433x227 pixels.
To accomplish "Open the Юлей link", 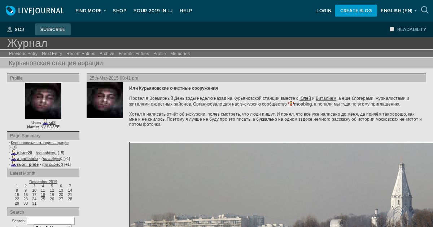I will (305, 98).
